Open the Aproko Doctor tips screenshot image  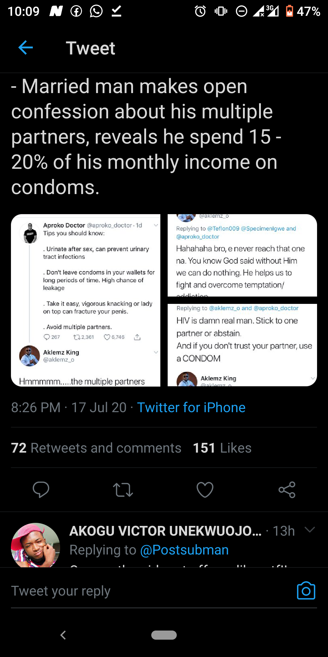pyautogui.click(x=86, y=300)
